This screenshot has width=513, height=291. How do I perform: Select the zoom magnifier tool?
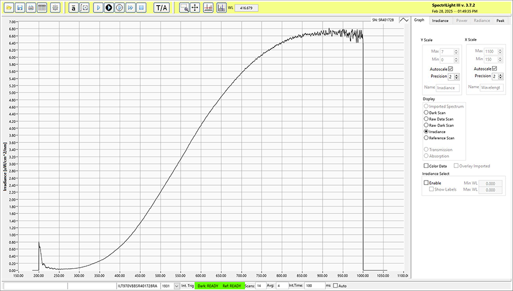184,8
